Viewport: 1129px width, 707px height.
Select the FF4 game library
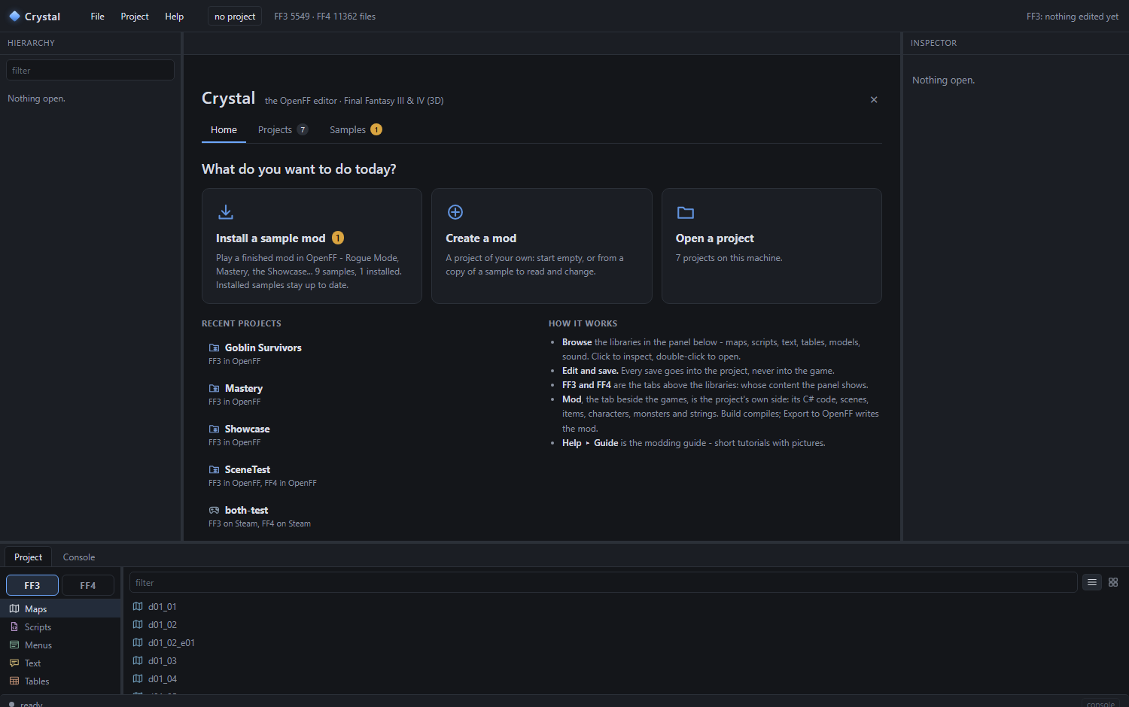88,585
